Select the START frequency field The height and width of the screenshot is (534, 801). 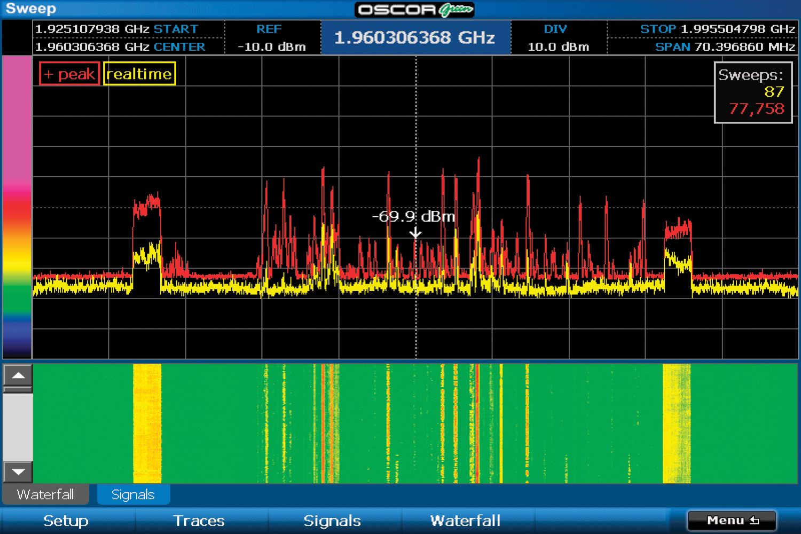[x=116, y=29]
